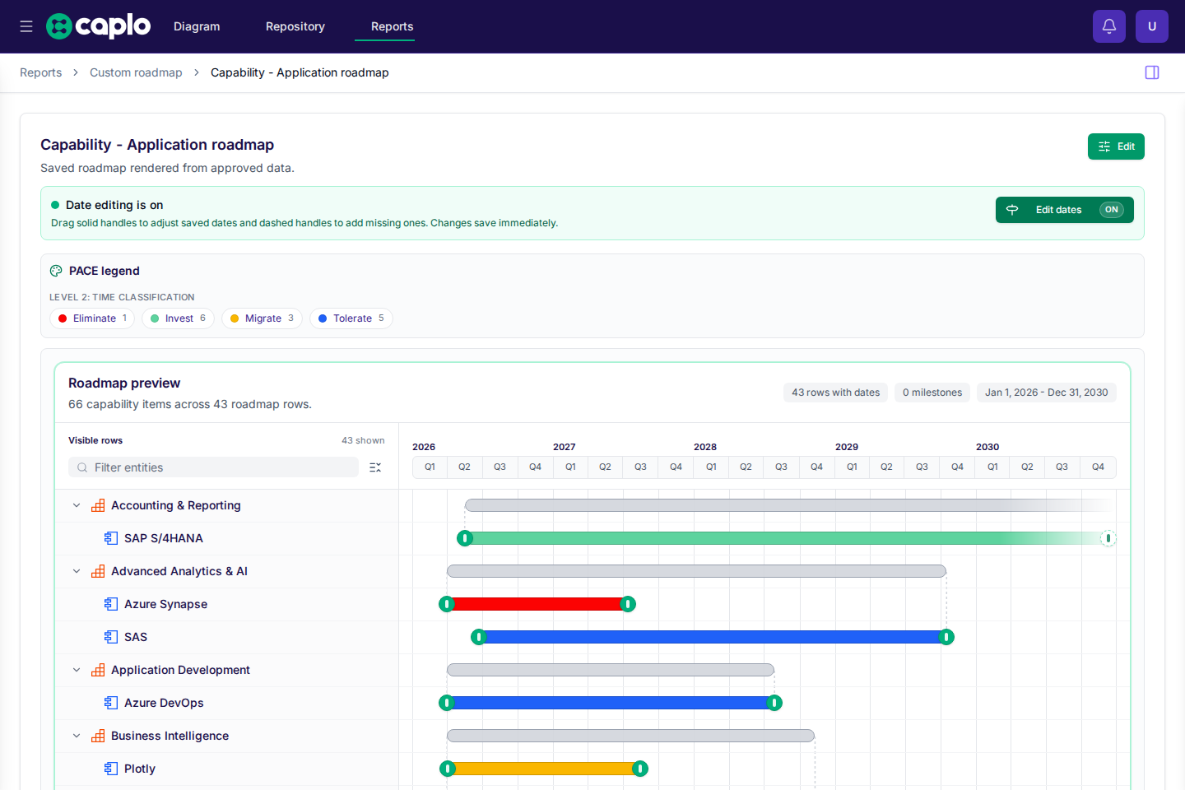Click the Azure Synapse application icon

click(111, 604)
